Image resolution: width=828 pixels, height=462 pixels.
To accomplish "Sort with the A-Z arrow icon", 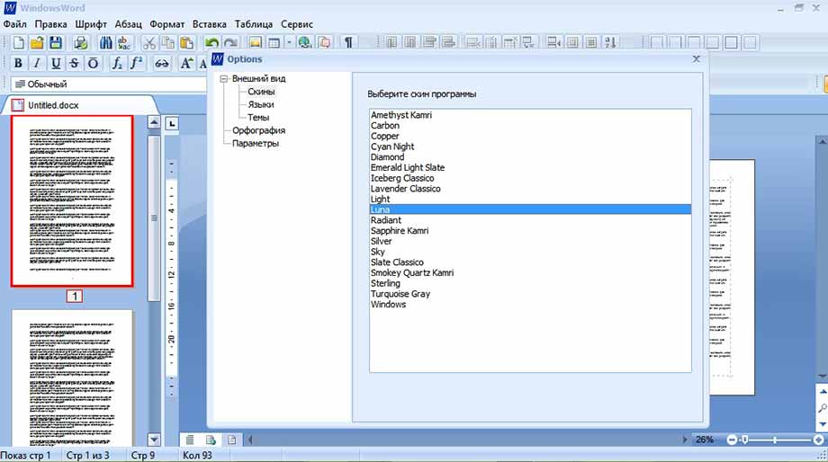I will click(x=610, y=43).
